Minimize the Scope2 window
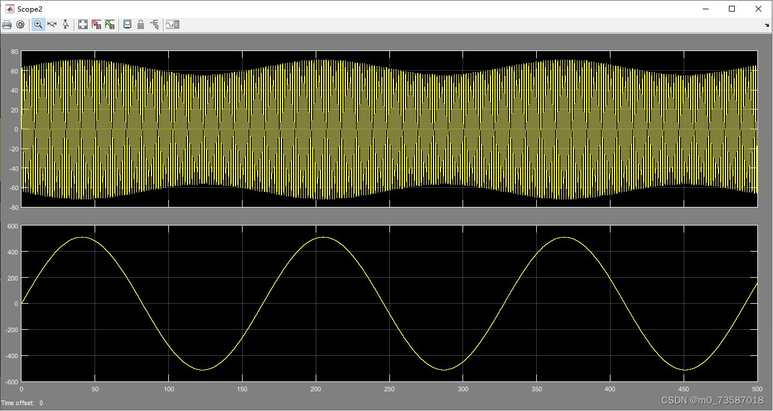Image resolution: width=773 pixels, height=411 pixels. point(706,9)
